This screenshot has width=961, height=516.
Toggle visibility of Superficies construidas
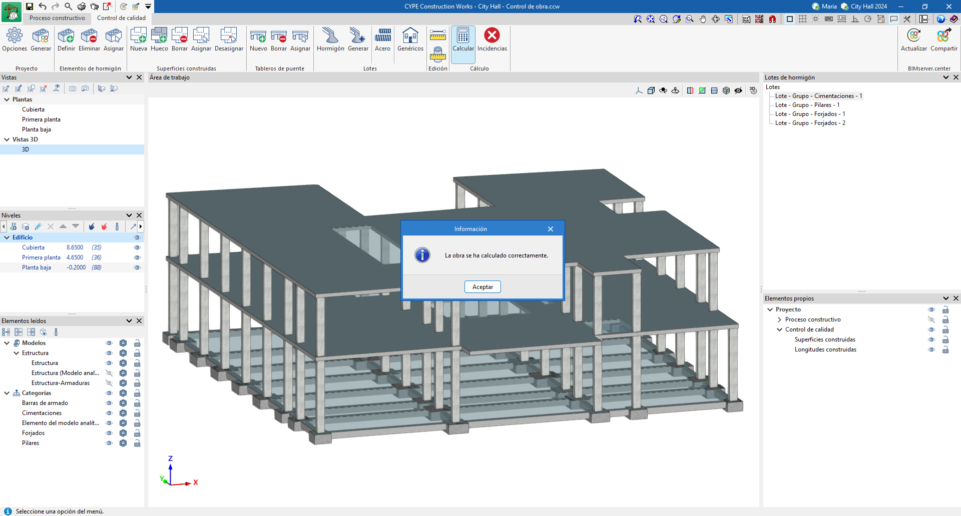[931, 339]
